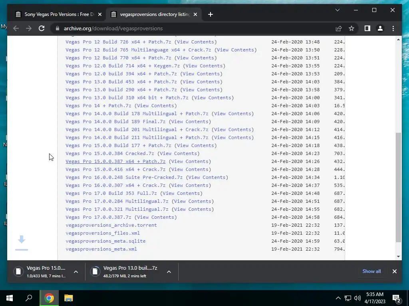Image resolution: width=409 pixels, height=306 pixels.
Task: Download Vegas Pro 16.0.0.307 x64 + Crack.7z
Action: [115, 185]
